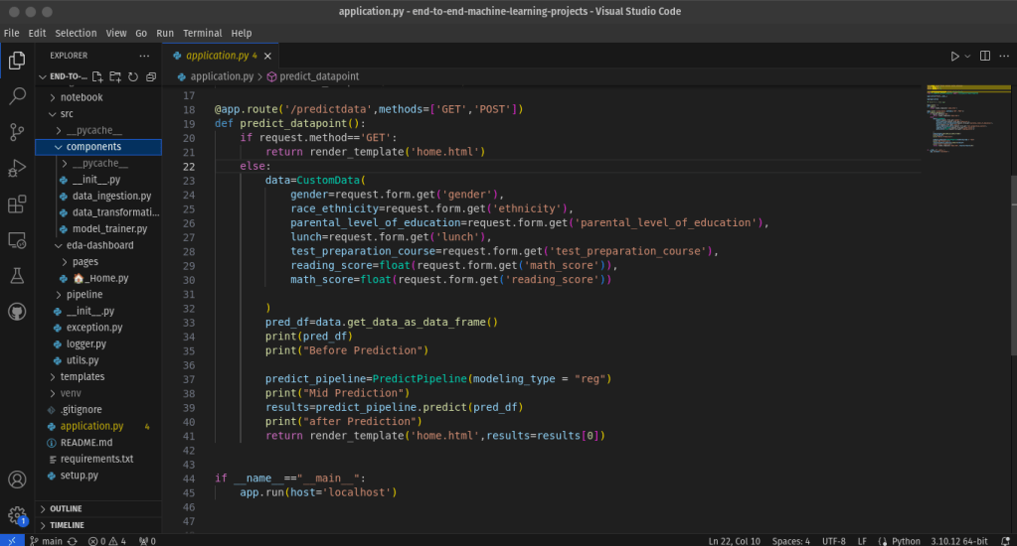Open the Selection menu
Viewport: 1017px width, 546px height.
click(x=76, y=33)
